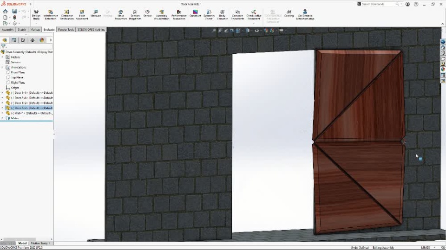This screenshot has height=250, width=446.
Task: Open Assembly Visualization
Action: coord(162,14)
